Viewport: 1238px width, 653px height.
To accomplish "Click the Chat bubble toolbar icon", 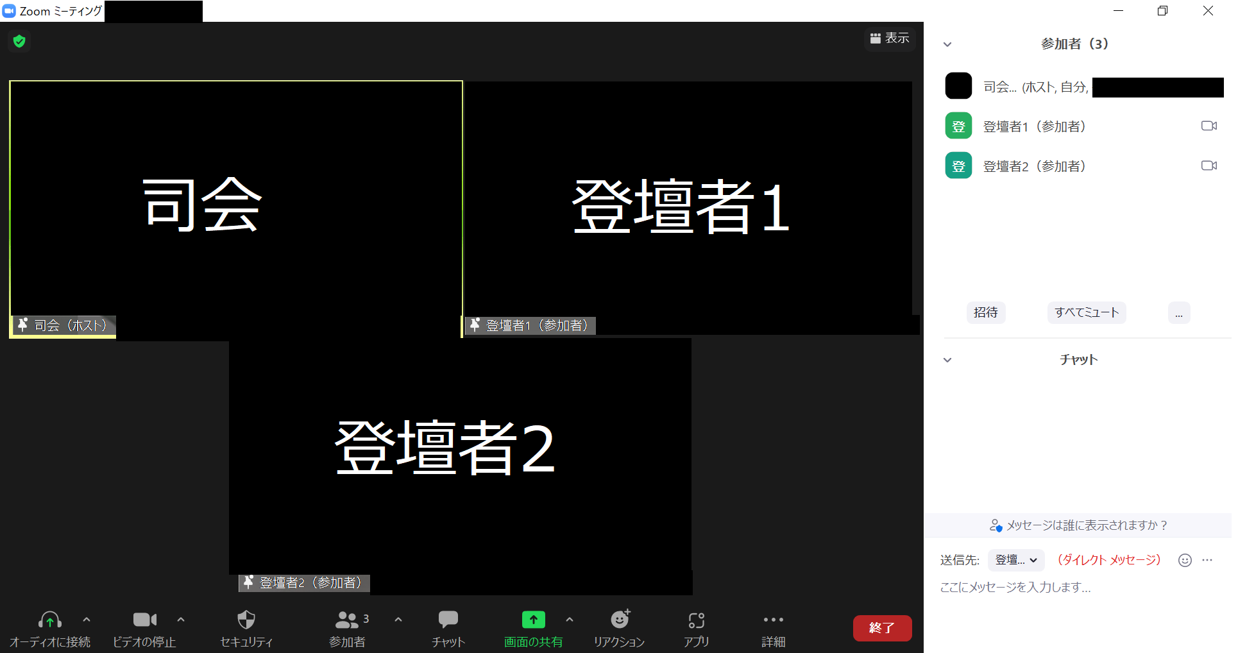I will (x=448, y=620).
